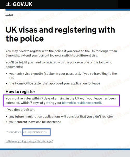Click the "UK visas and registering" page heading
This screenshot has height=157, width=130.
(60, 34)
